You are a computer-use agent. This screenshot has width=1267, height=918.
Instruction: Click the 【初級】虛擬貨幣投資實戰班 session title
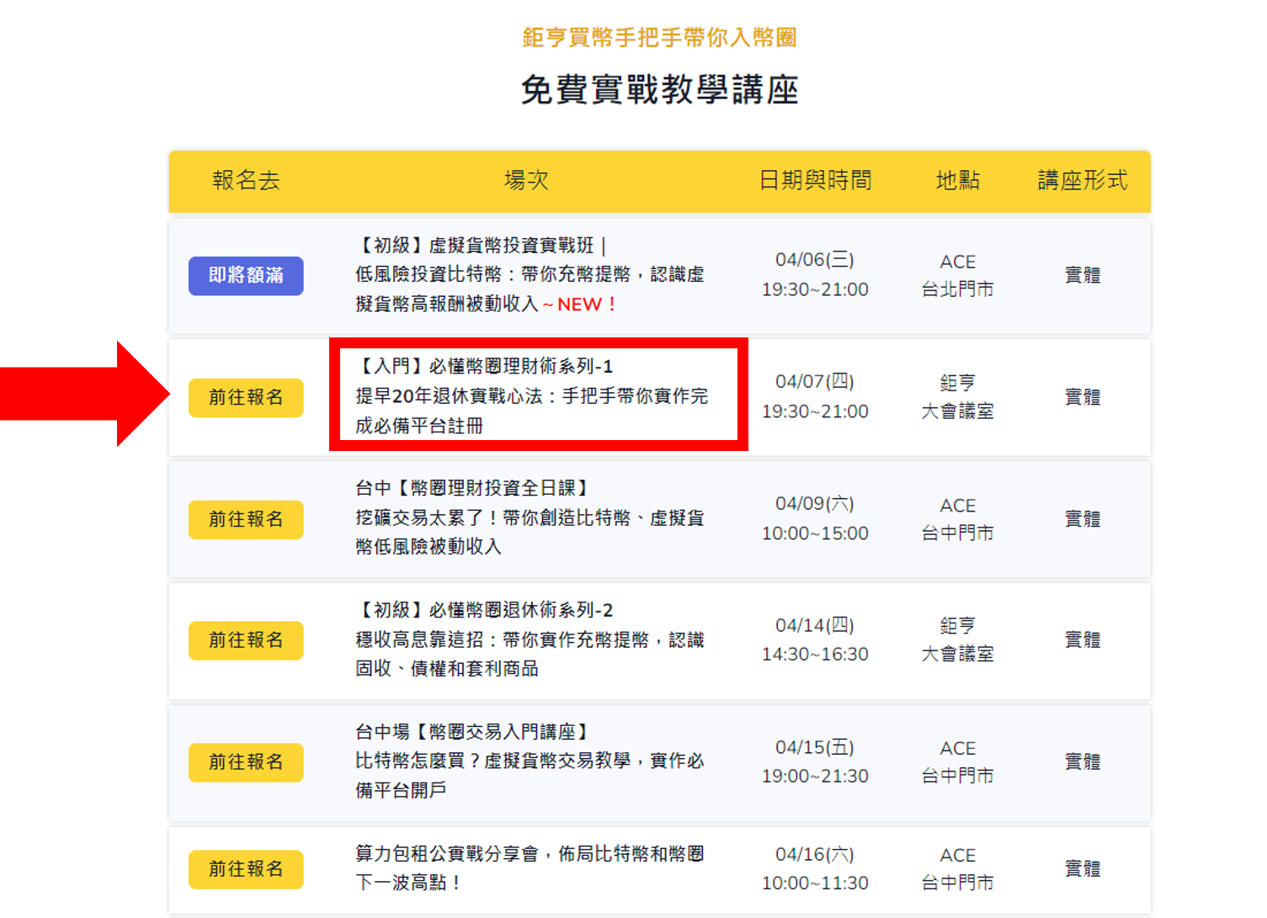point(529,274)
